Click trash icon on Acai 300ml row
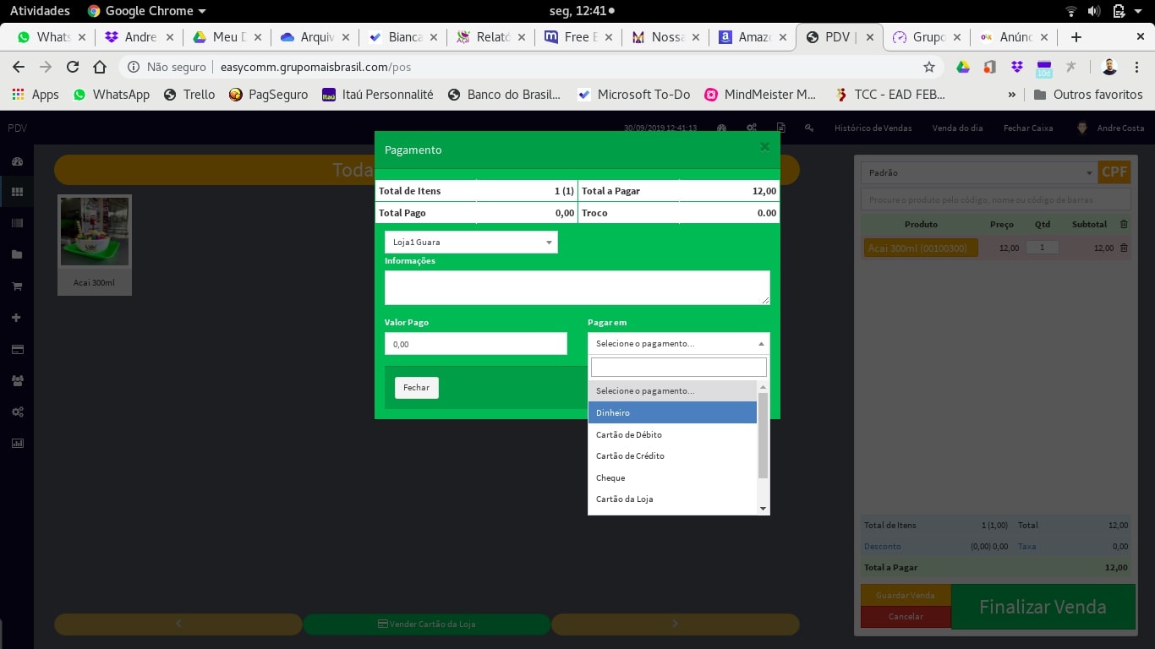Screen dimensions: 1155x649 [1124, 248]
